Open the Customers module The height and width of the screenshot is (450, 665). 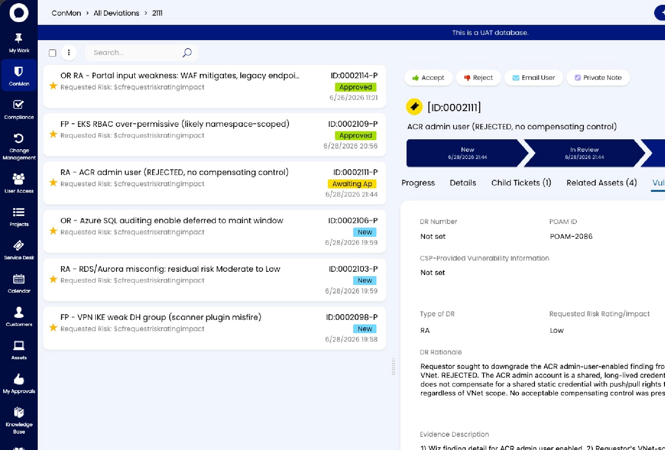click(x=19, y=317)
